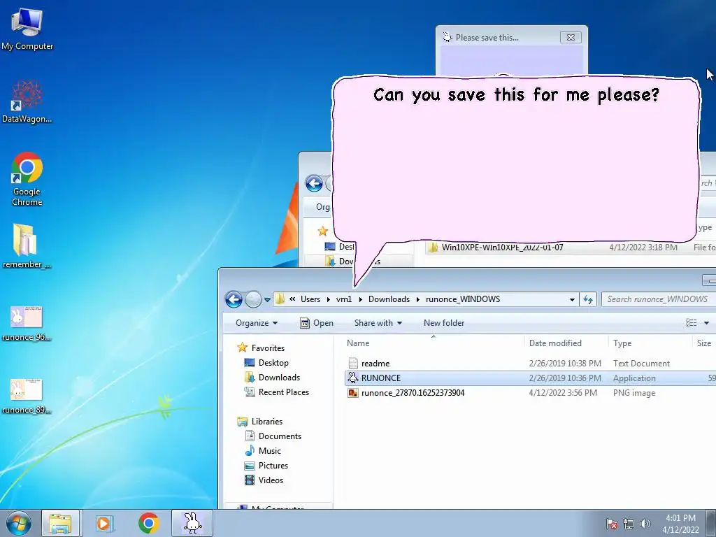This screenshot has height=537, width=716.
Task: Open the Documents library
Action: pos(280,436)
